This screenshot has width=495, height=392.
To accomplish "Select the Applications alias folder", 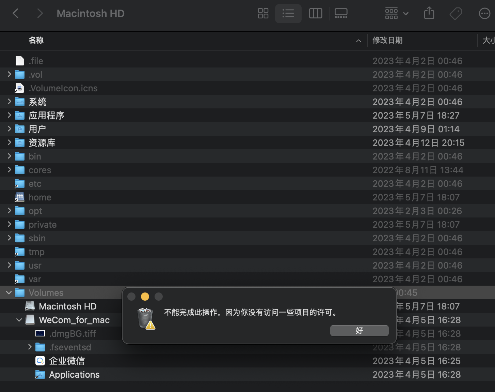I will point(74,375).
